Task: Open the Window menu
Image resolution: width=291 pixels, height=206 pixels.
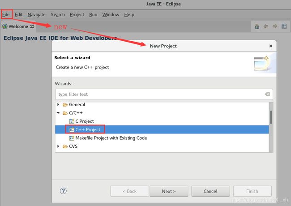Action: pos(111,14)
